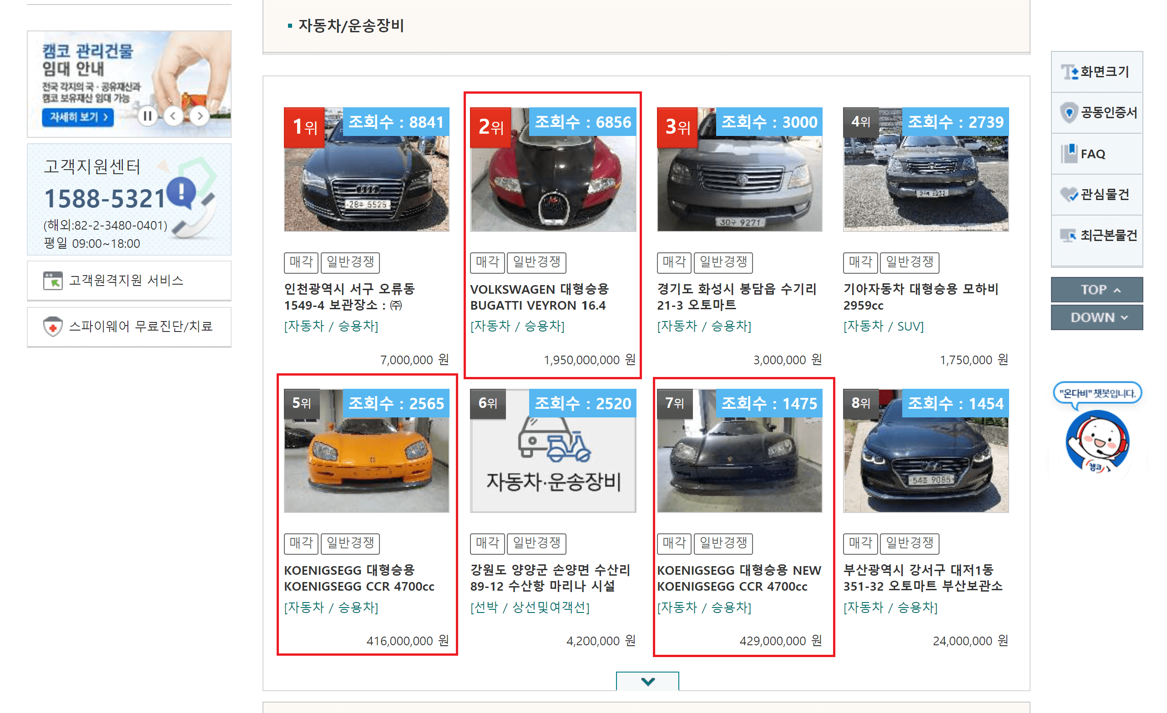Screen dimensions: 1167x713
Task: Pause the banner slideshow
Action: point(147,115)
